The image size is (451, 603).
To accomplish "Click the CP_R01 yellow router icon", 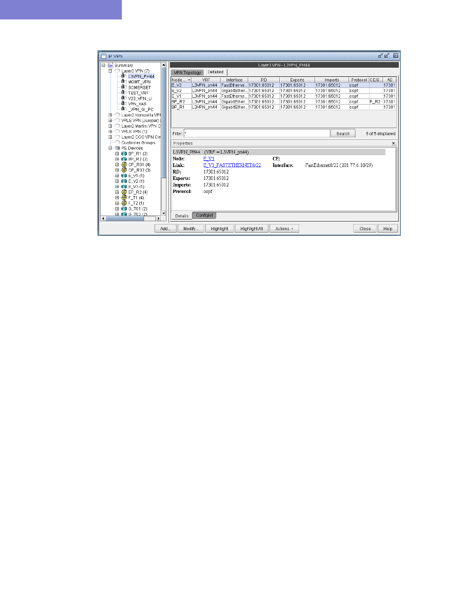I will pos(124,165).
